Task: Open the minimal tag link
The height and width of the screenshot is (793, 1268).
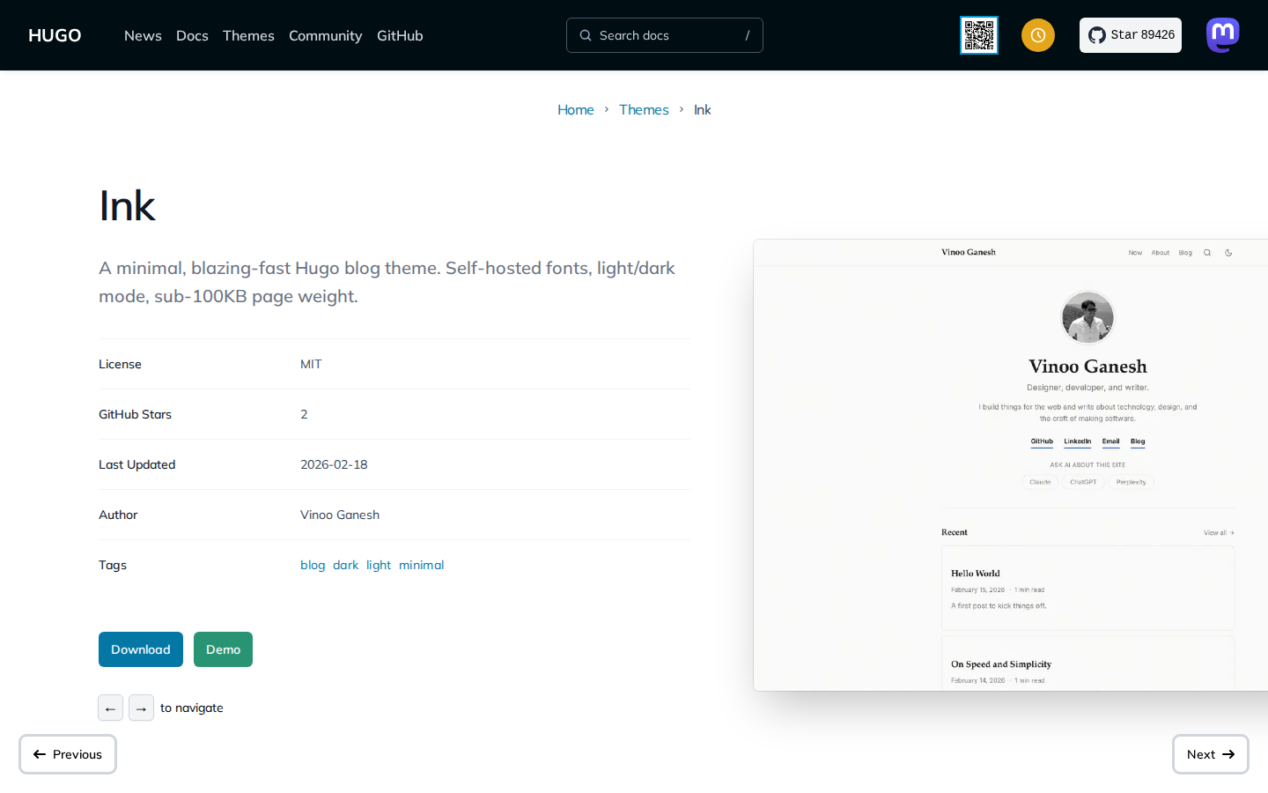Action: [x=421, y=565]
